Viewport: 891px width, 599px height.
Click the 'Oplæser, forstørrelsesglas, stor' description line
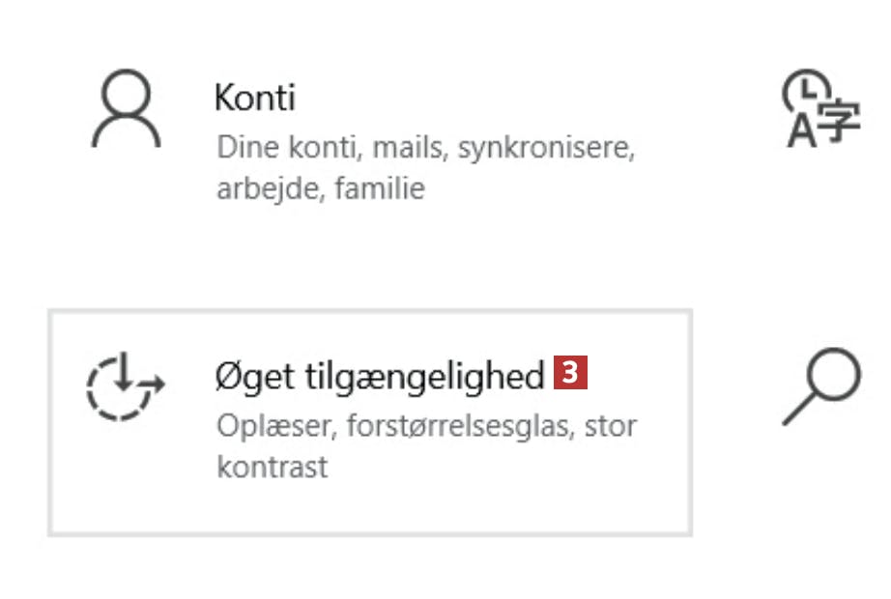tap(426, 426)
